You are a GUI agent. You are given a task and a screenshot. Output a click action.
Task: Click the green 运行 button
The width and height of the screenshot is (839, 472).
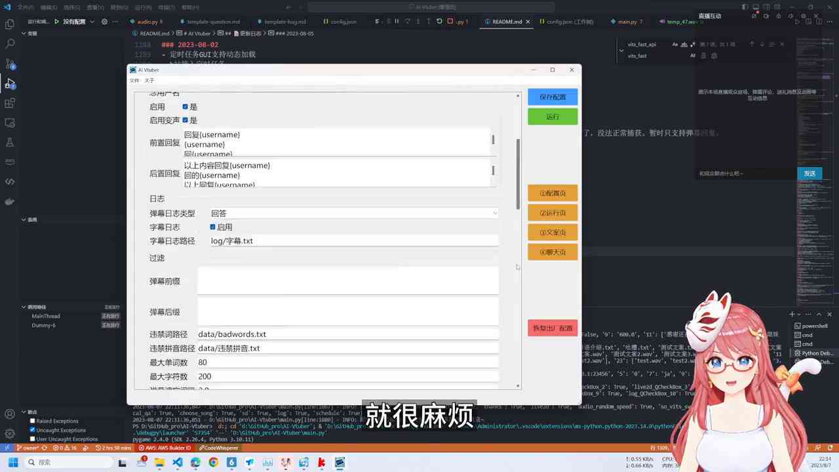point(553,117)
